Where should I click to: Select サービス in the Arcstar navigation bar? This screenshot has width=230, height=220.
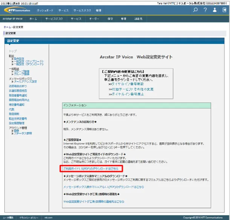[76, 19]
